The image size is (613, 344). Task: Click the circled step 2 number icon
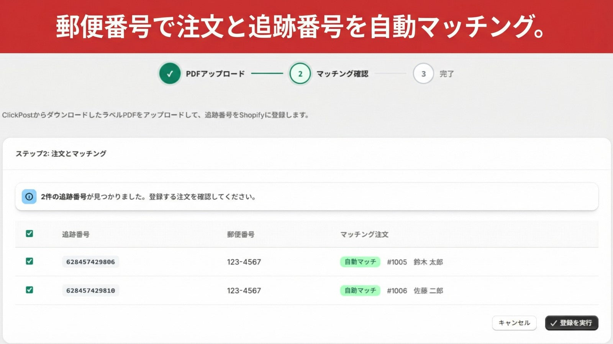300,74
